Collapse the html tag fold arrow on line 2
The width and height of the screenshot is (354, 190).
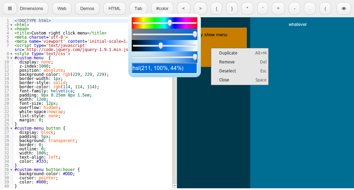(11, 25)
